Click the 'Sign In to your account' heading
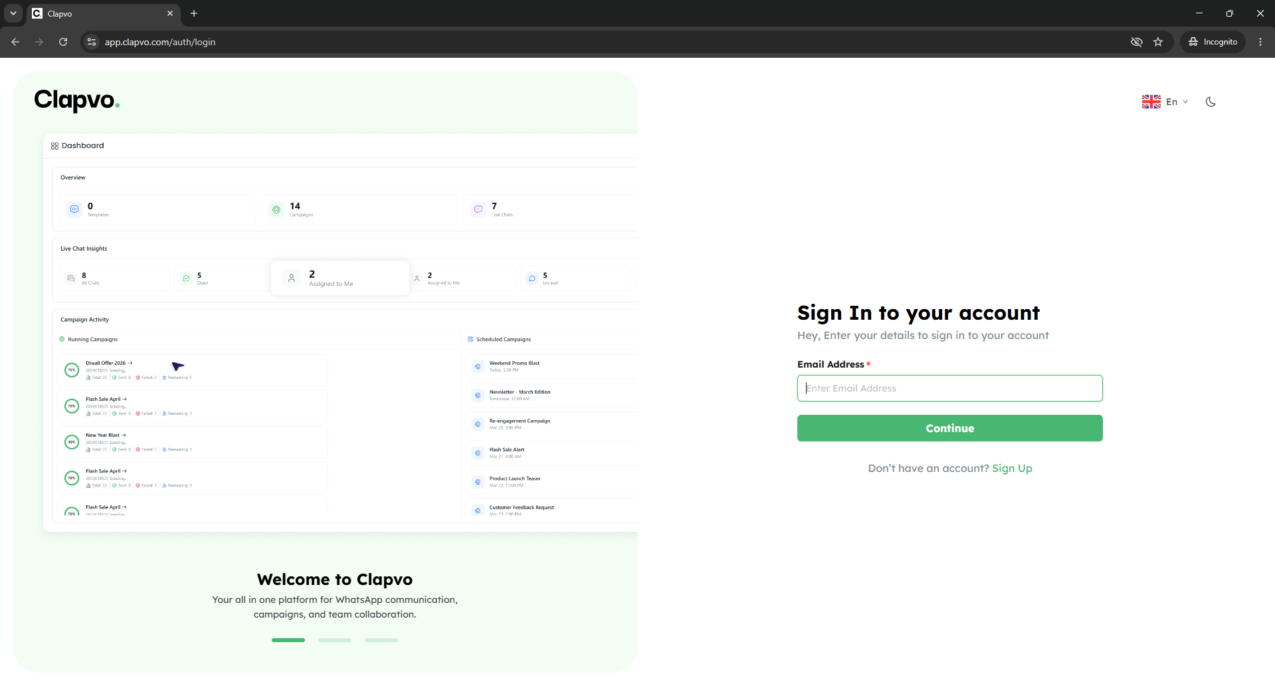The image size is (1275, 686). 918,313
